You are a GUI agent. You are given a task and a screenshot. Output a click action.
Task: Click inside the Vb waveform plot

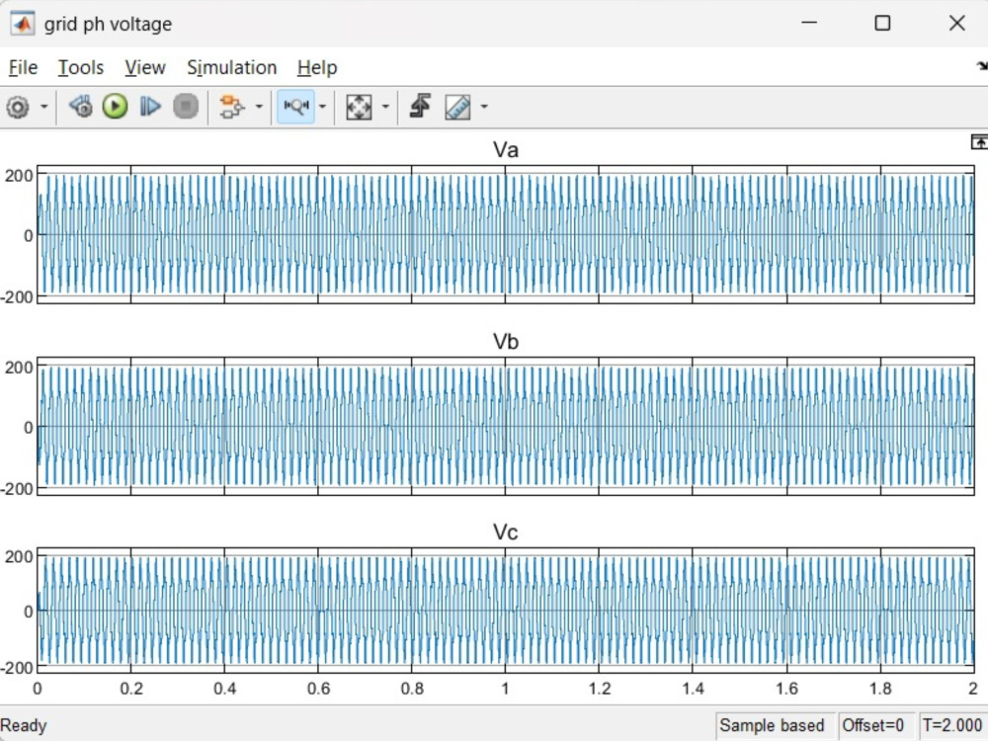[x=505, y=427]
